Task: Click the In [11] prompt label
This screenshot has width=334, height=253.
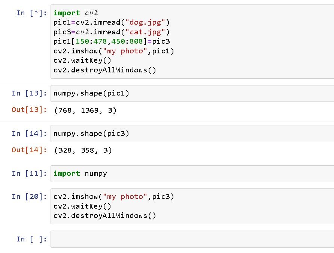Action: (29, 174)
